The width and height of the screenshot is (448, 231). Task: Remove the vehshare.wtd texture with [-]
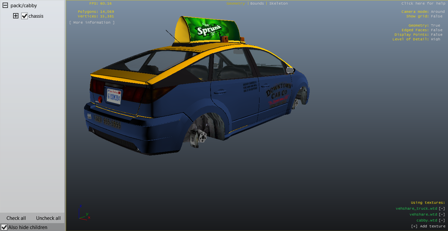pos(442,214)
